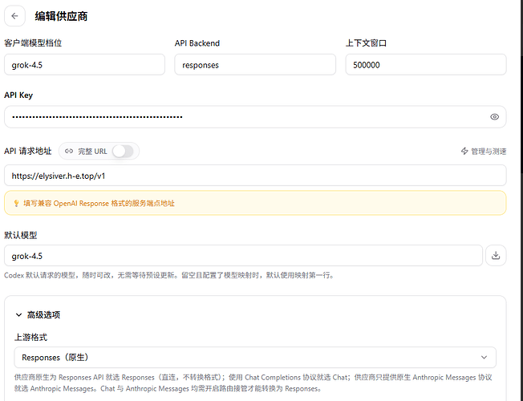Collapse the 高级选项 section
523x401 pixels.
(38, 314)
